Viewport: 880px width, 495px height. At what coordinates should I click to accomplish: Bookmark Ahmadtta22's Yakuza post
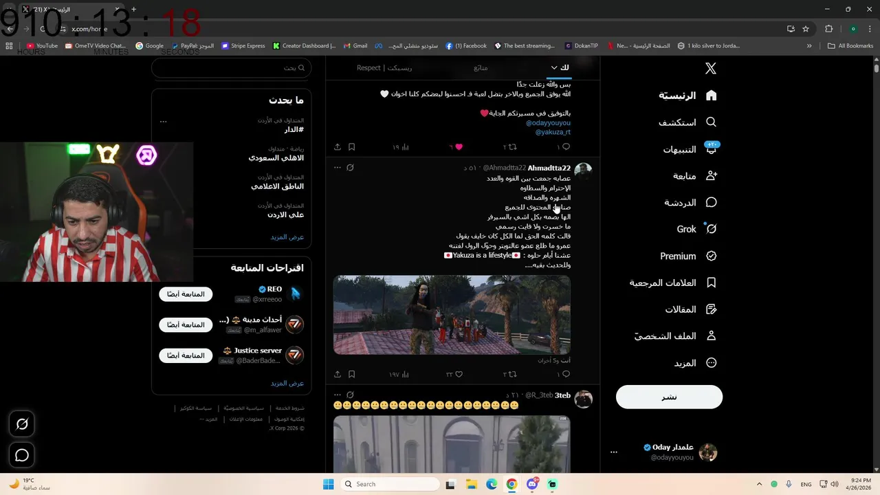pos(351,374)
